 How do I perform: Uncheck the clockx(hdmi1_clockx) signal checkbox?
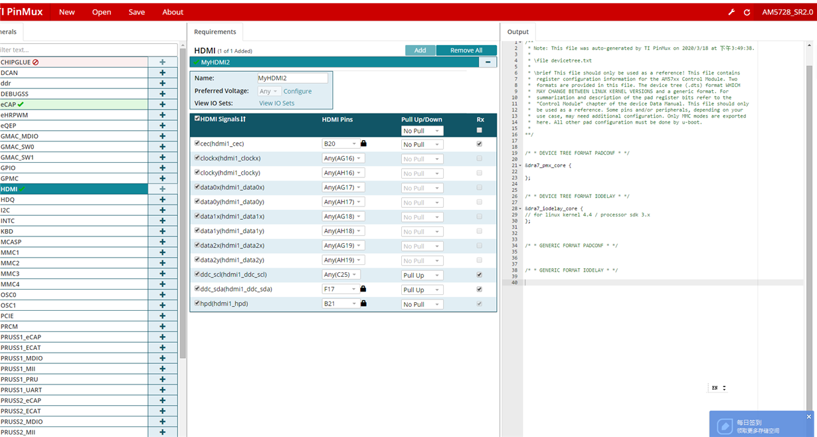point(197,158)
